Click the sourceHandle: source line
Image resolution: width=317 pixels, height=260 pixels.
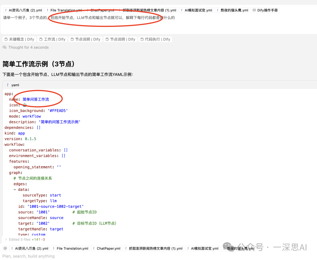(41, 218)
